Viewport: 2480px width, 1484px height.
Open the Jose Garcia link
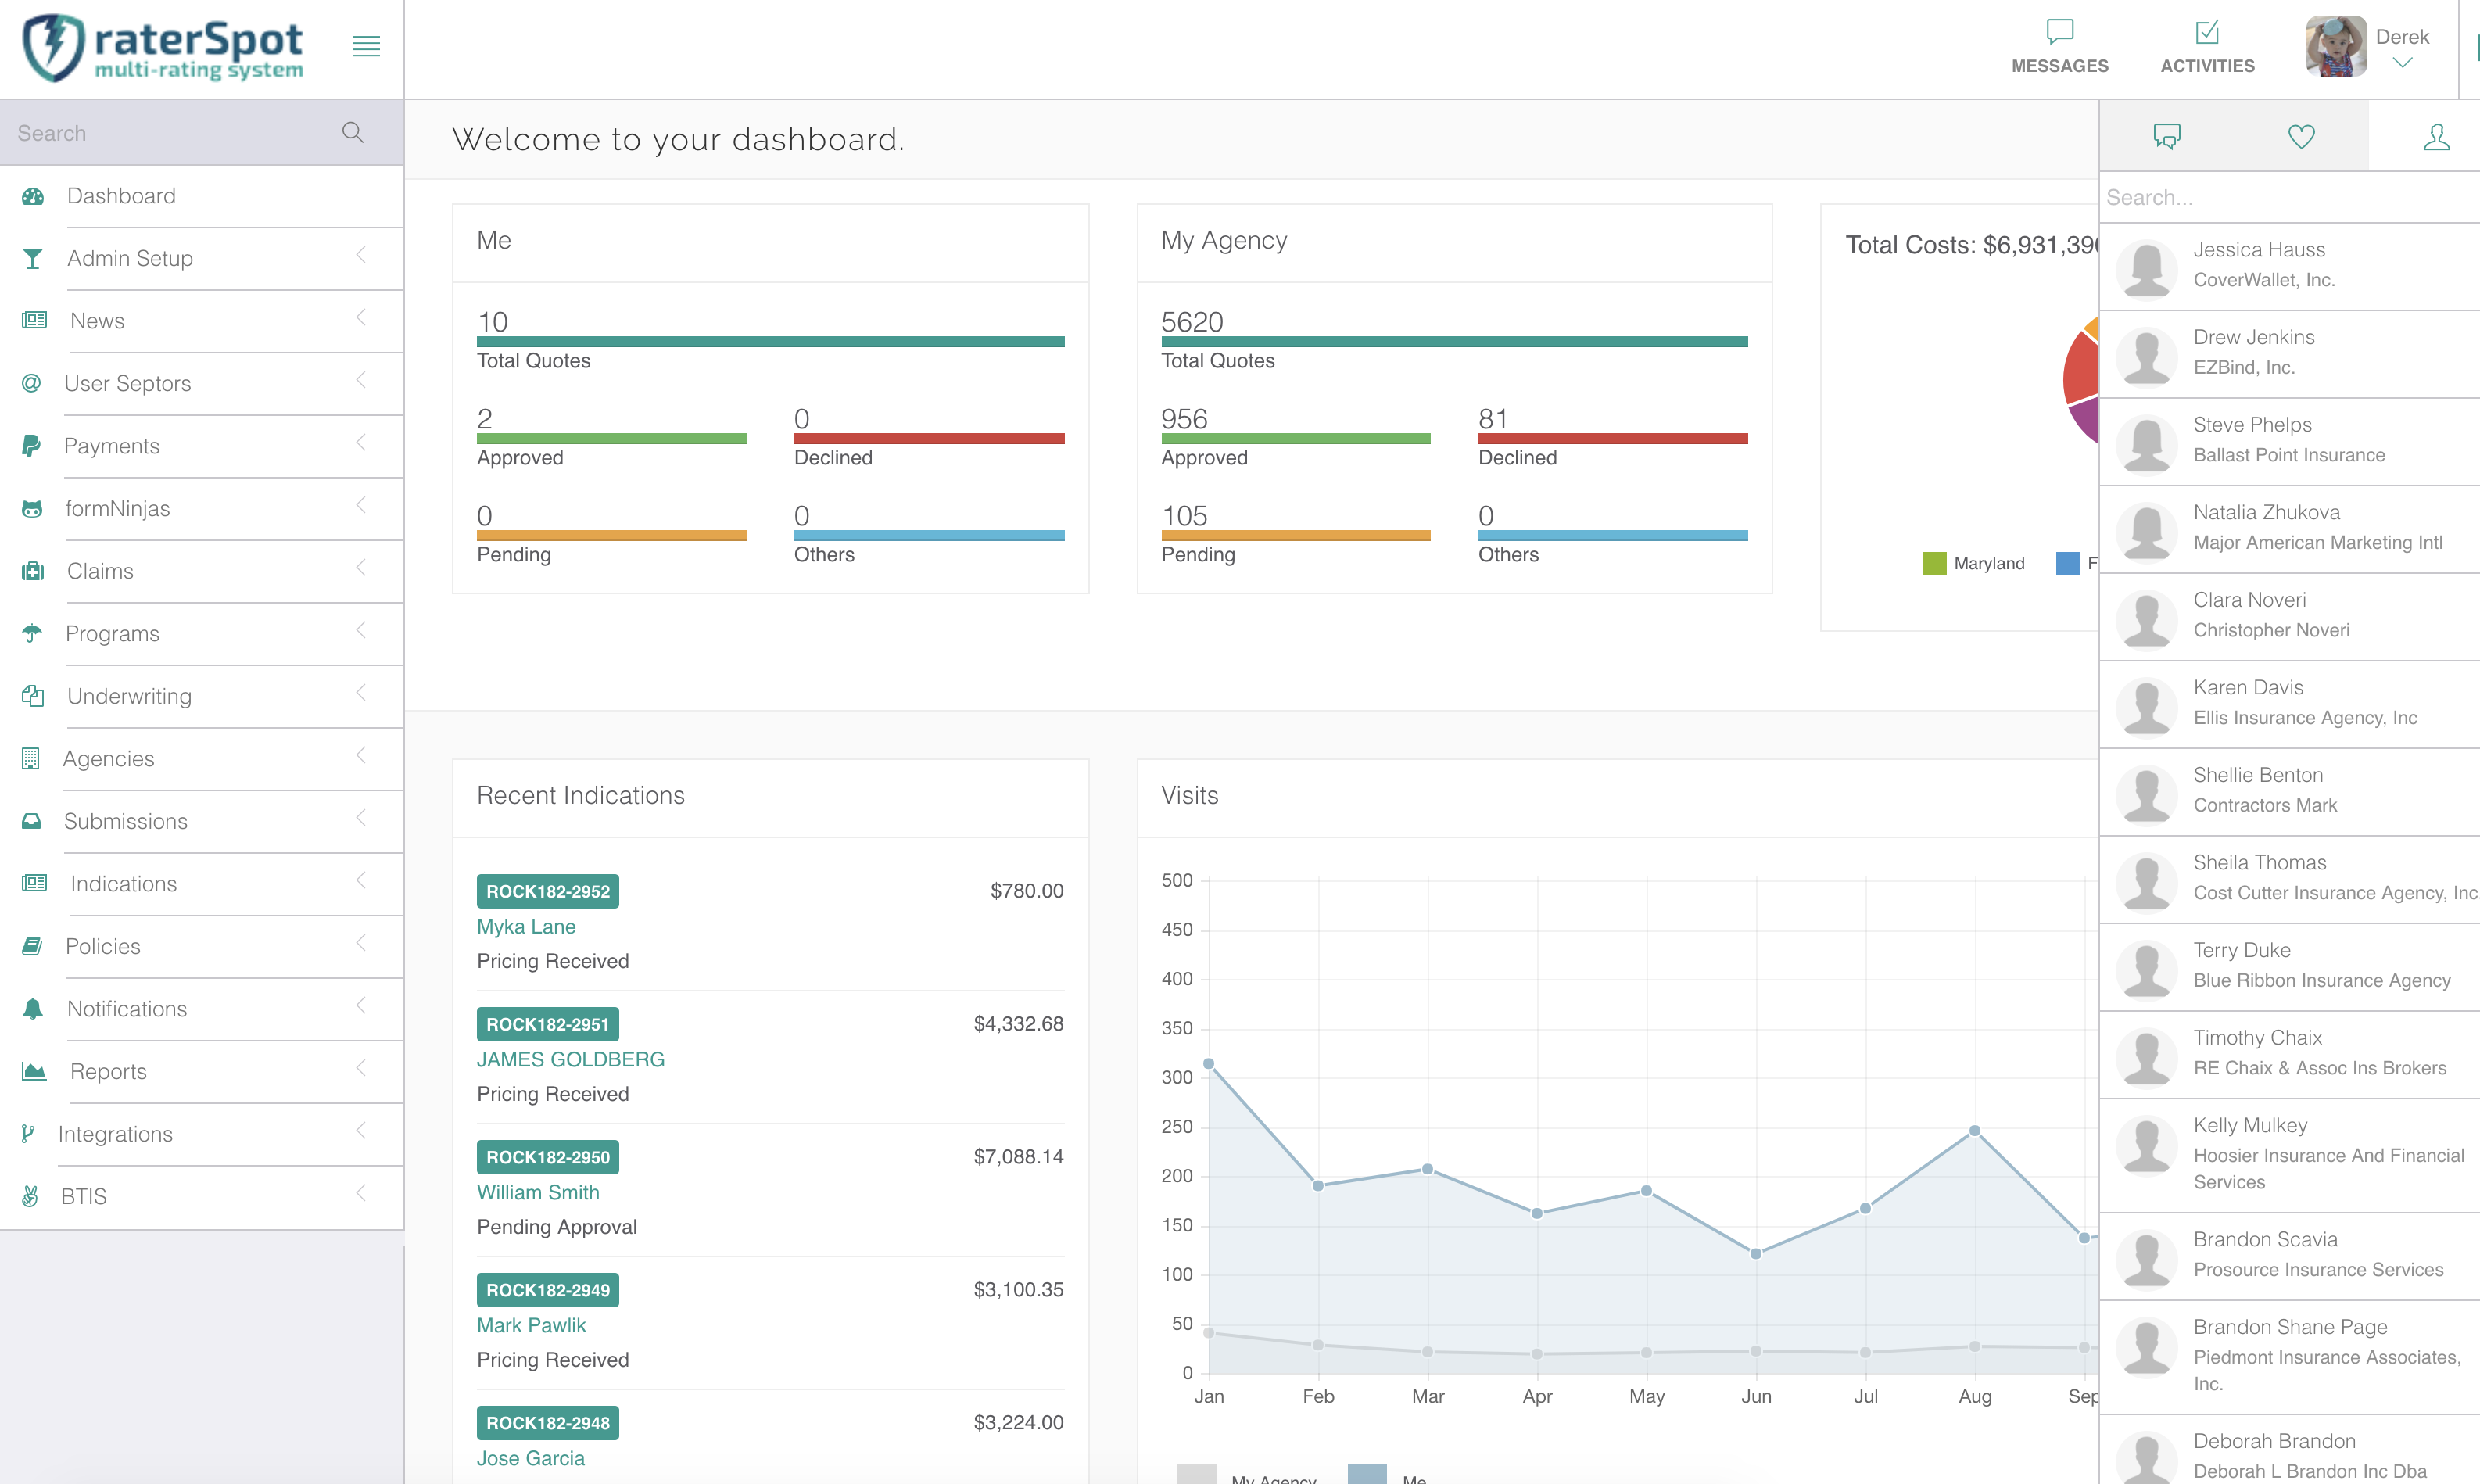click(531, 1459)
